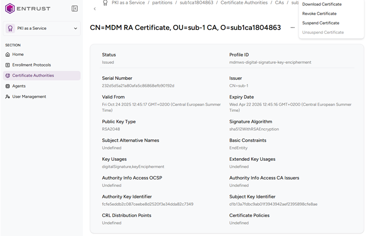The height and width of the screenshot is (236, 367).
Task: Click the Home icon in the sidebar
Action: pyautogui.click(x=8, y=54)
